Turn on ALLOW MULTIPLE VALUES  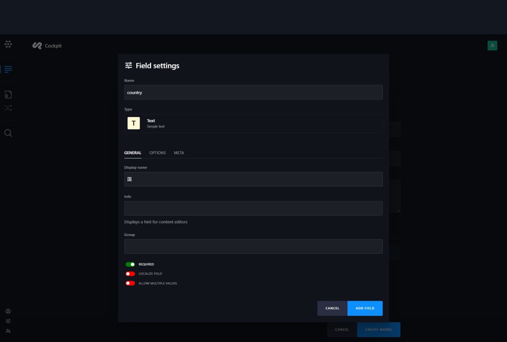130,283
